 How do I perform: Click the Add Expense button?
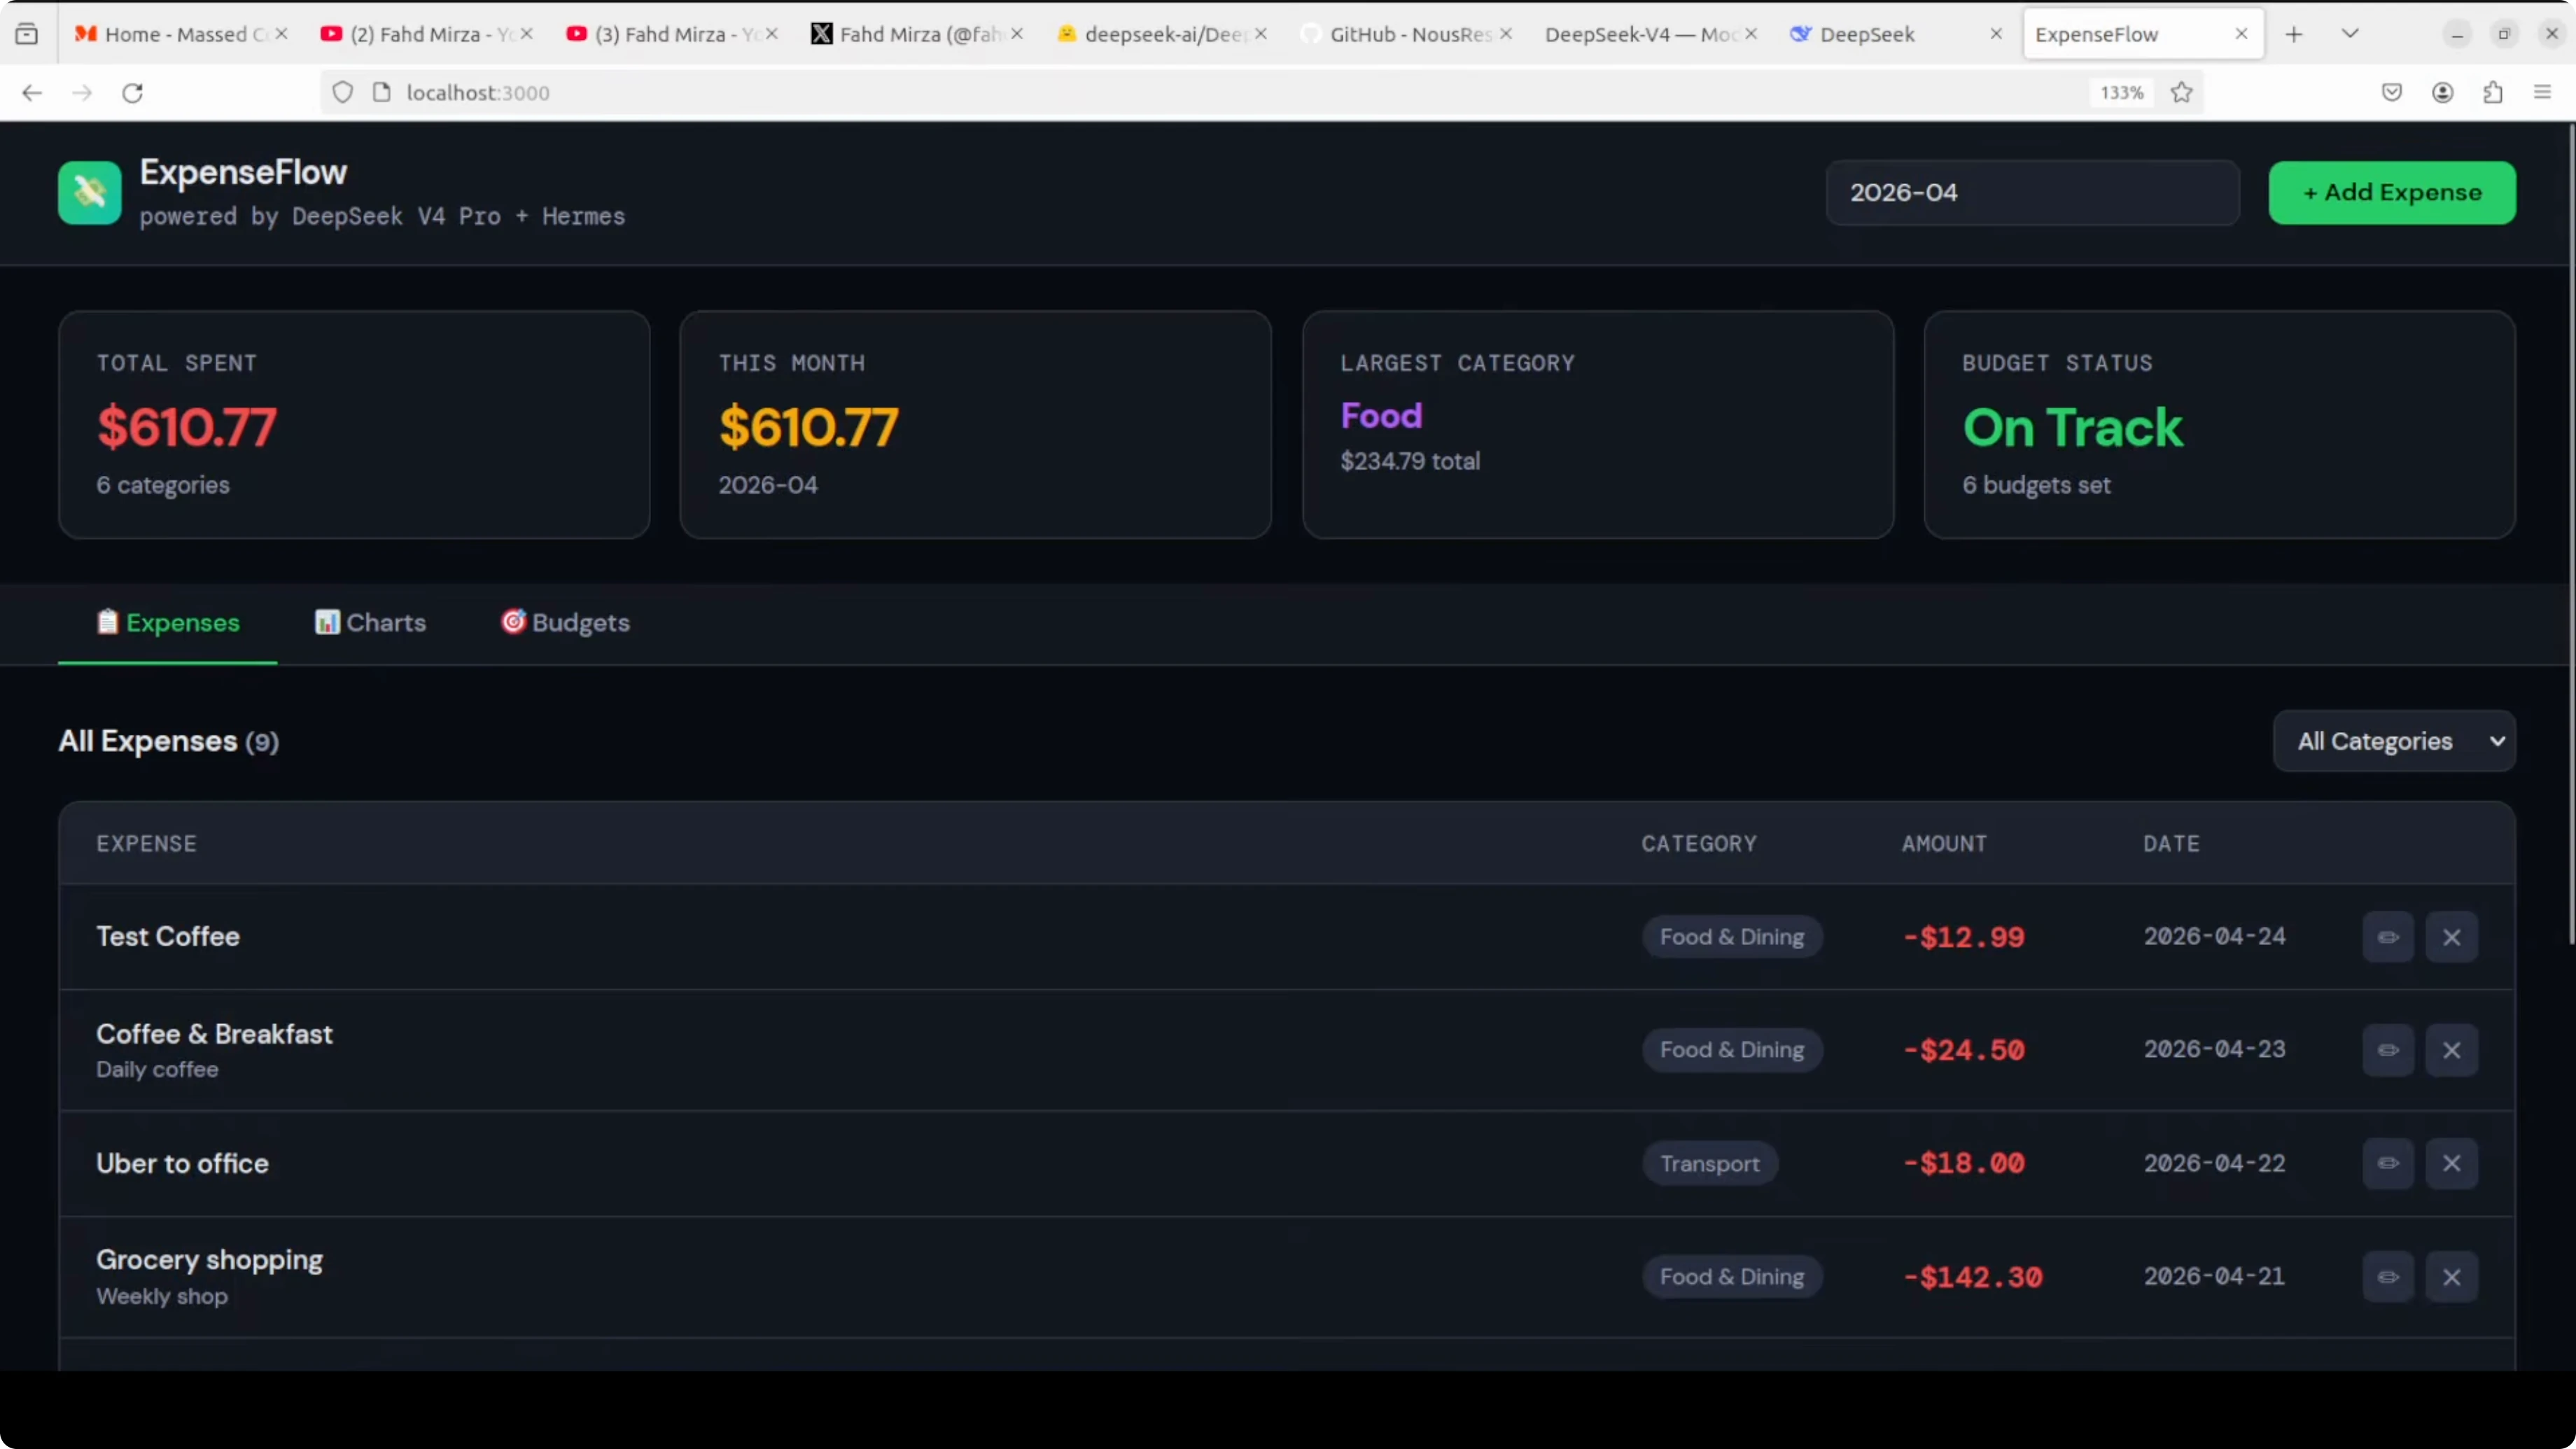(2391, 193)
